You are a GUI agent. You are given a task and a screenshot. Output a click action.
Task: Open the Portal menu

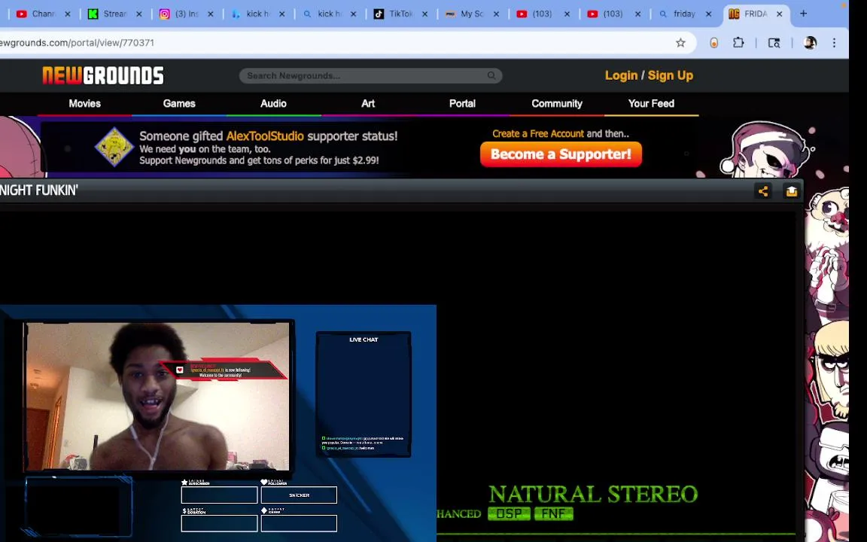[462, 103]
